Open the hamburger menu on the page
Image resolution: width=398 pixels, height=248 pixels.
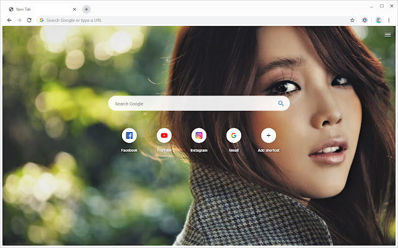tap(387, 35)
